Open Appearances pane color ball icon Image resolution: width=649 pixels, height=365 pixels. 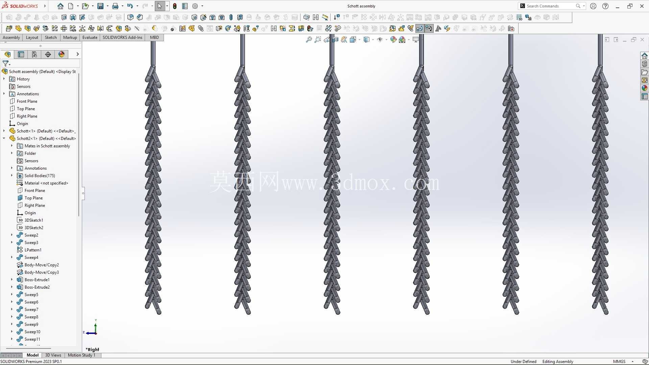pos(645,88)
